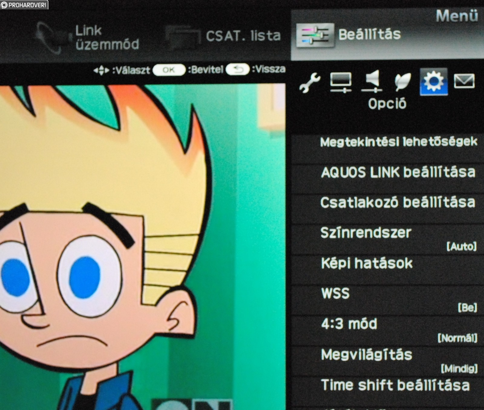The image size is (484, 410).
Task: Click the Menü title text
Action: click(457, 16)
